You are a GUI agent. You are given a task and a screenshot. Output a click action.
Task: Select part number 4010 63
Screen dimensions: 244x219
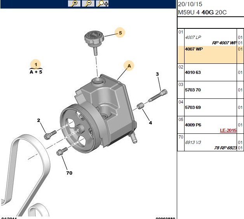click(x=193, y=72)
